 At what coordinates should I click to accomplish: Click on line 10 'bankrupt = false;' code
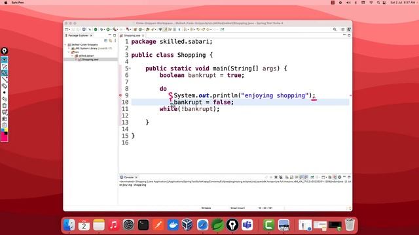(x=204, y=102)
